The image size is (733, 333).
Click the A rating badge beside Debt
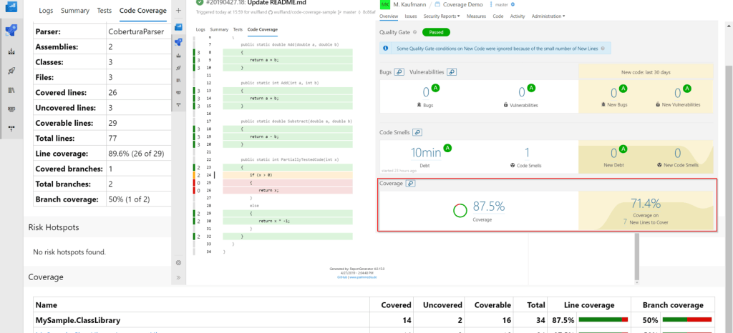447,149
